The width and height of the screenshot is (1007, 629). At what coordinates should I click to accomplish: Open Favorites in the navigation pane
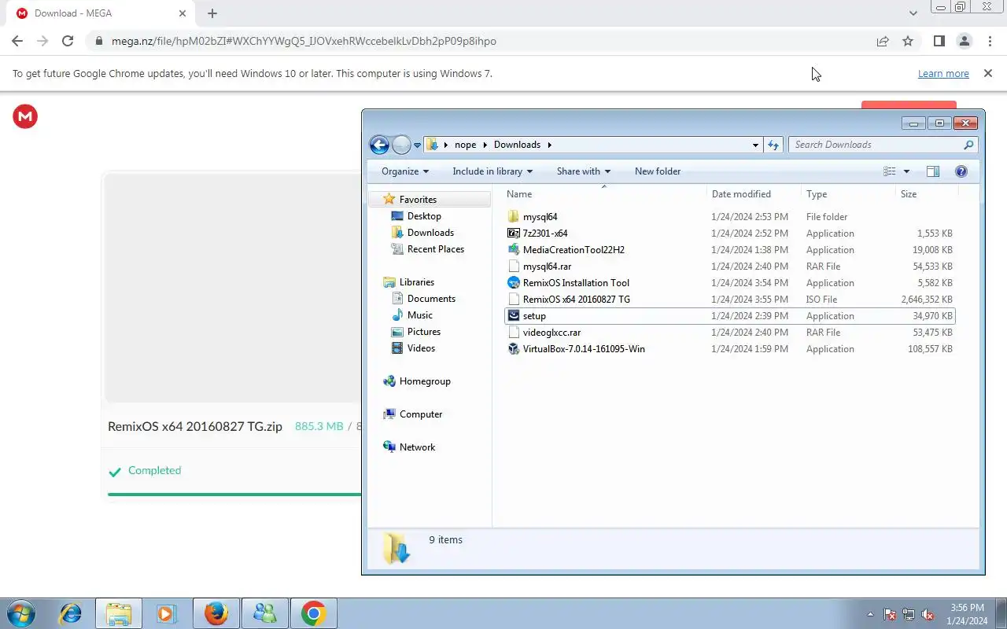[x=418, y=200]
